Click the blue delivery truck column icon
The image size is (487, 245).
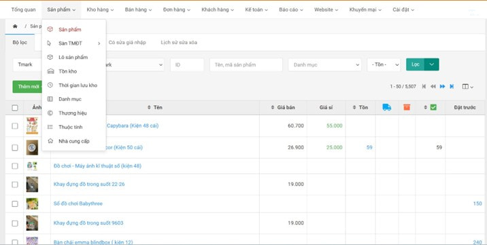coord(387,107)
